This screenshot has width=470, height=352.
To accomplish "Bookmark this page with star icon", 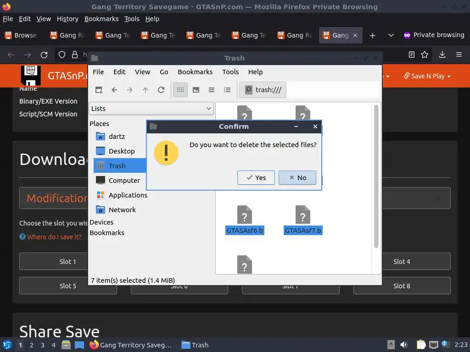I will tap(425, 55).
